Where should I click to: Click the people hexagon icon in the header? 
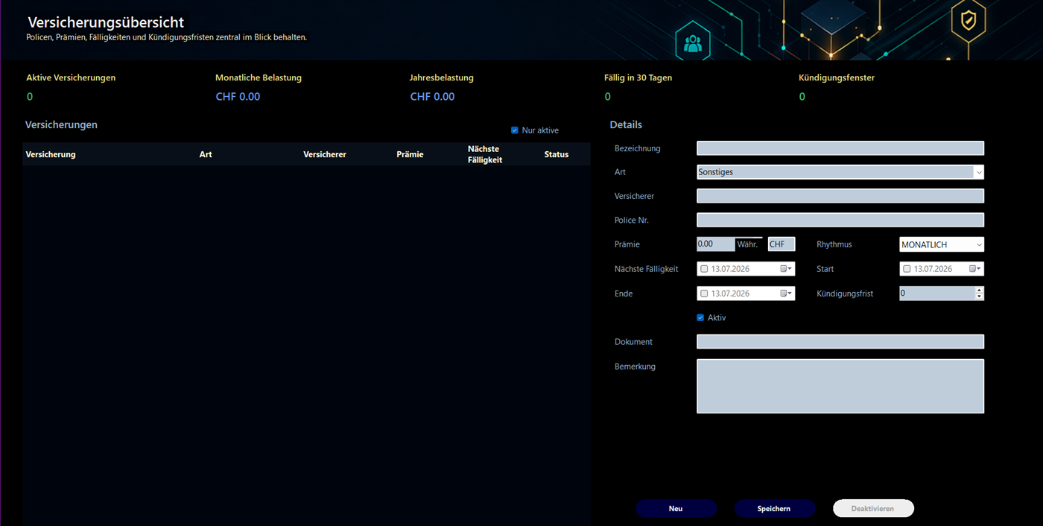coord(693,44)
